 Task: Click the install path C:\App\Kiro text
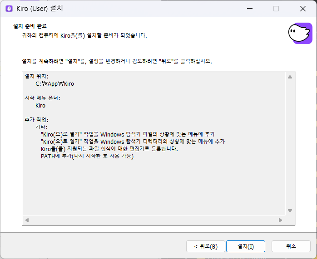point(55,83)
